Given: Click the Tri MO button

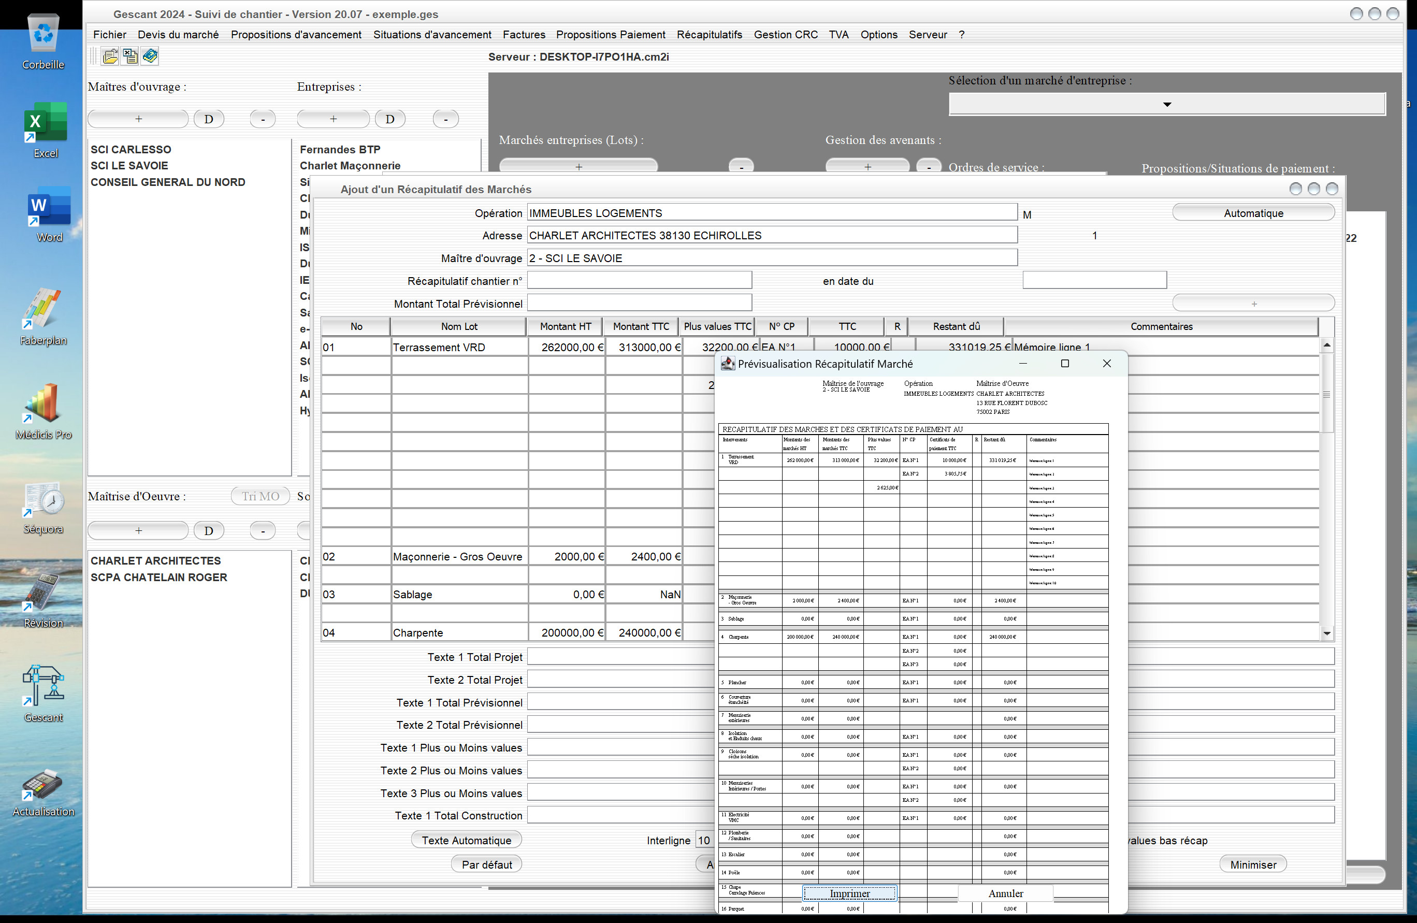Looking at the screenshot, I should [x=260, y=496].
